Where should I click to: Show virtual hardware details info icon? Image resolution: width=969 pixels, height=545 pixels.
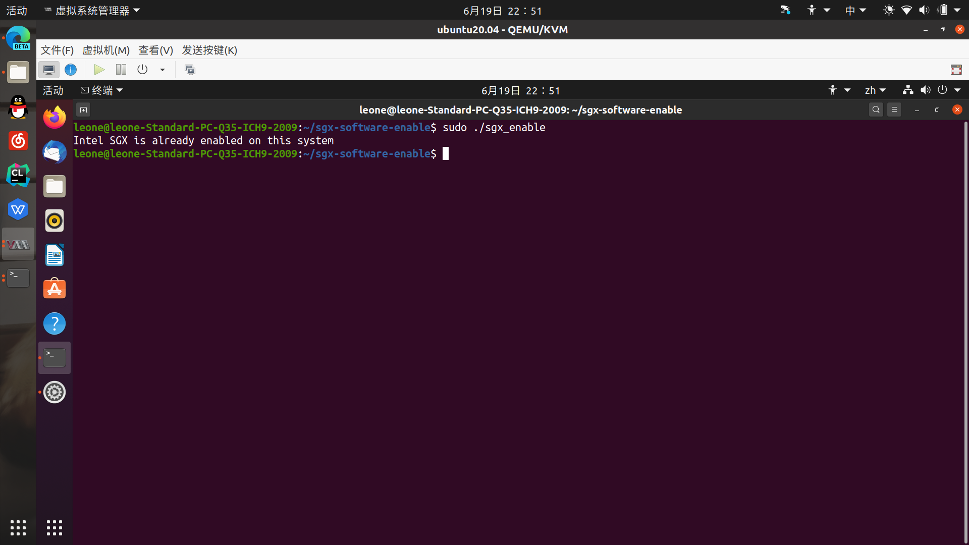point(71,70)
